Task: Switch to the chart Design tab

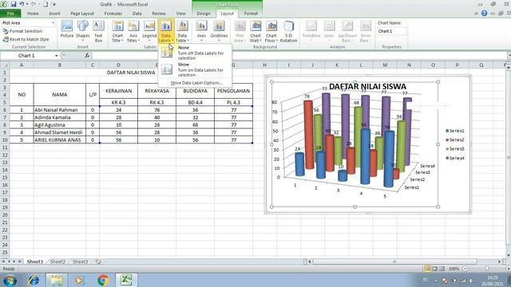Action: [204, 14]
